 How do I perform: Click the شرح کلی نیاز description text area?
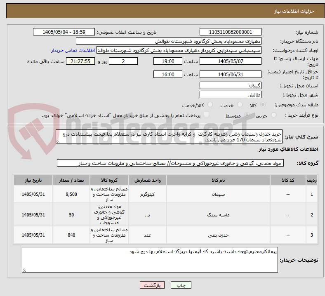(169, 137)
